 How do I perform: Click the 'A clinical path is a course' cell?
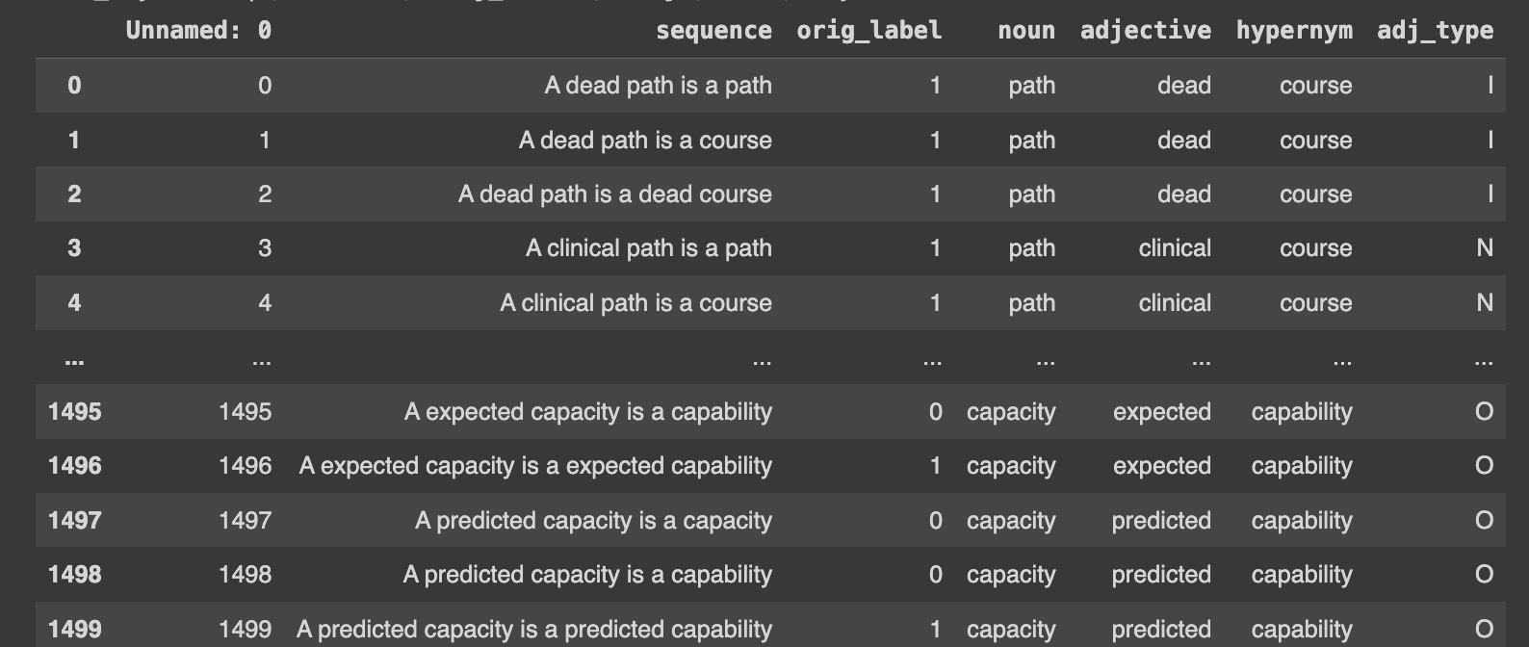pyautogui.click(x=635, y=303)
